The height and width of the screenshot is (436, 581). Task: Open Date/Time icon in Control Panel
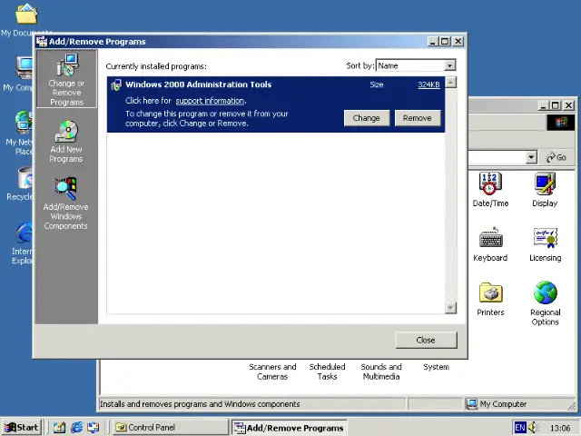point(490,190)
